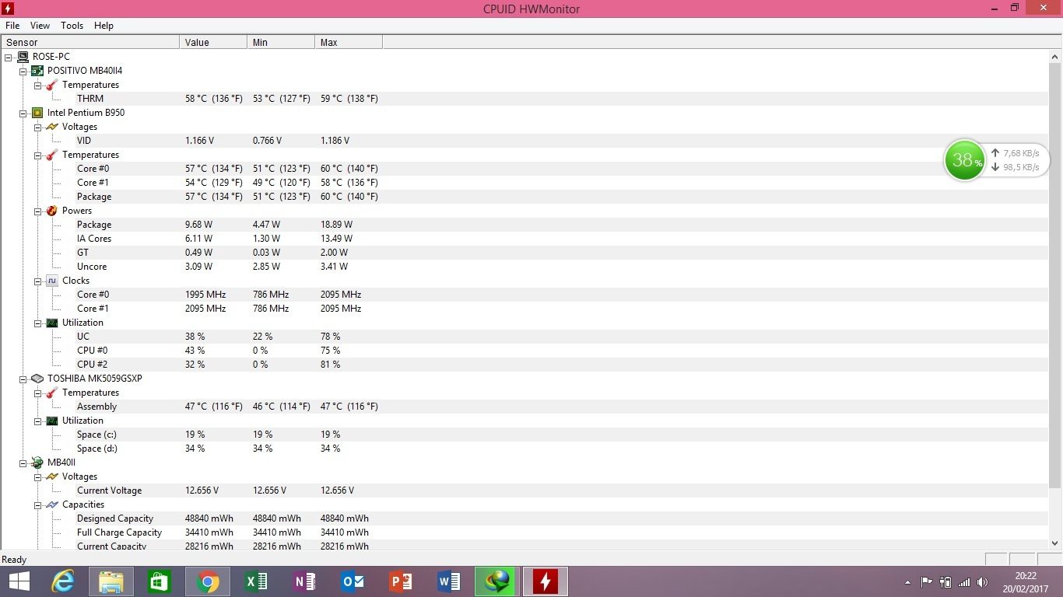Click the vertical scrollbar thumb

(x=1055, y=276)
